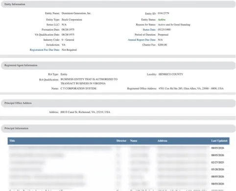Click the Entity Information section header

click(118, 4)
